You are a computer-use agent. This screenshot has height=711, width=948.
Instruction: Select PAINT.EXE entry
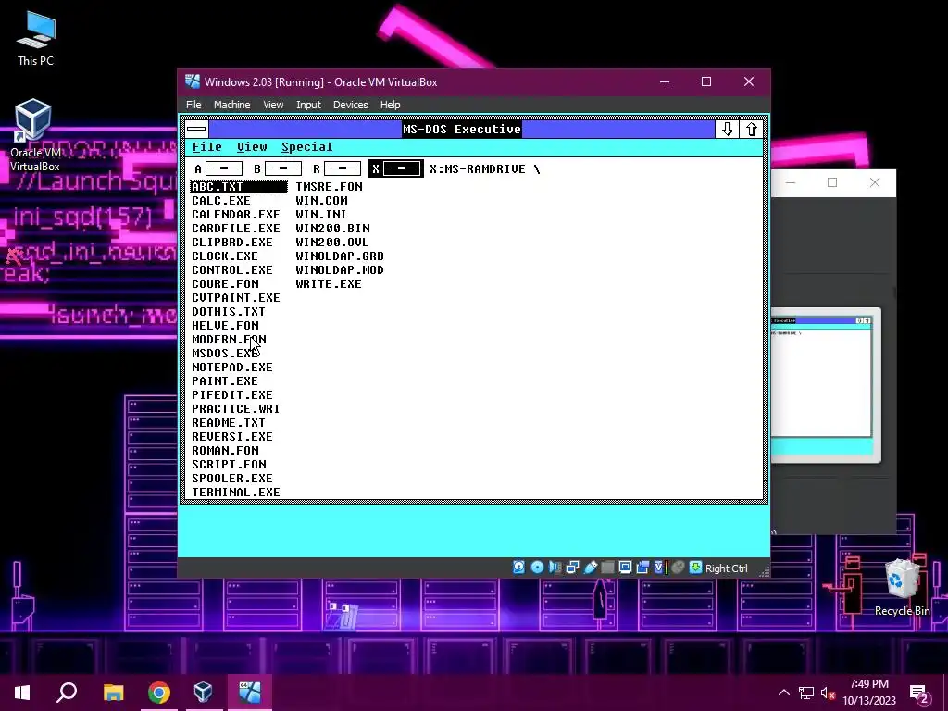point(224,381)
